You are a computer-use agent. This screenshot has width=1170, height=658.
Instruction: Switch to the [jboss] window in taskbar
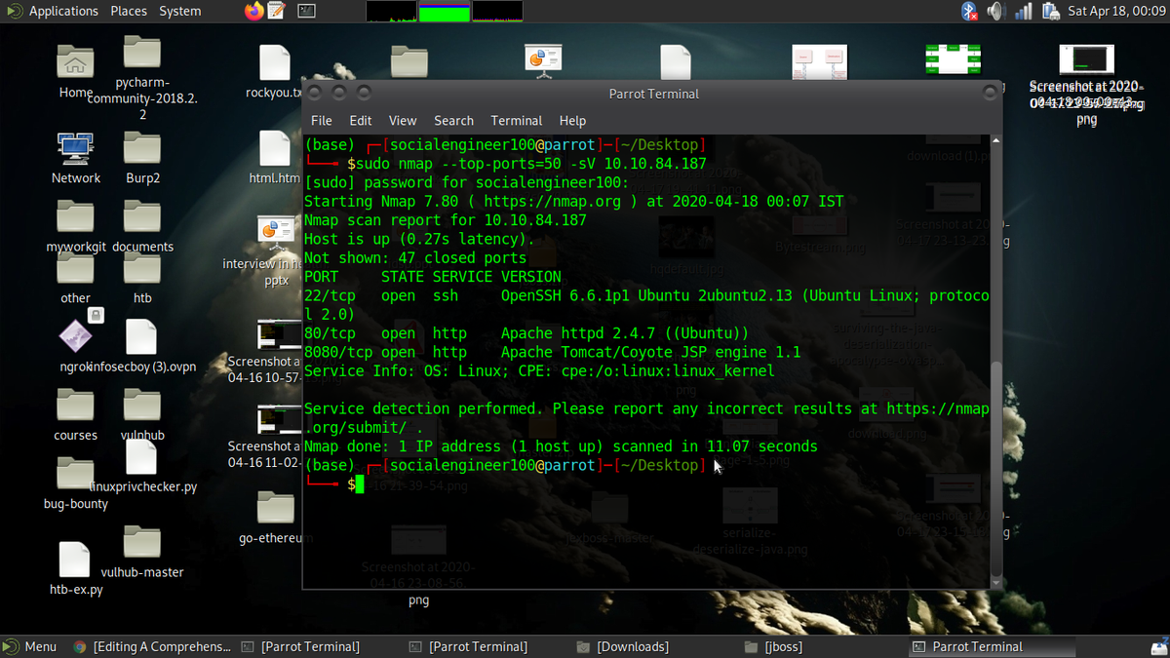coord(774,646)
